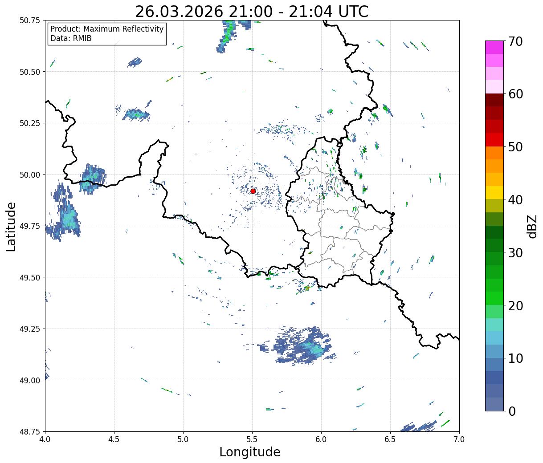The width and height of the screenshot is (543, 463).
Task: Click the longitude tick label 5.5
Action: pos(252,439)
